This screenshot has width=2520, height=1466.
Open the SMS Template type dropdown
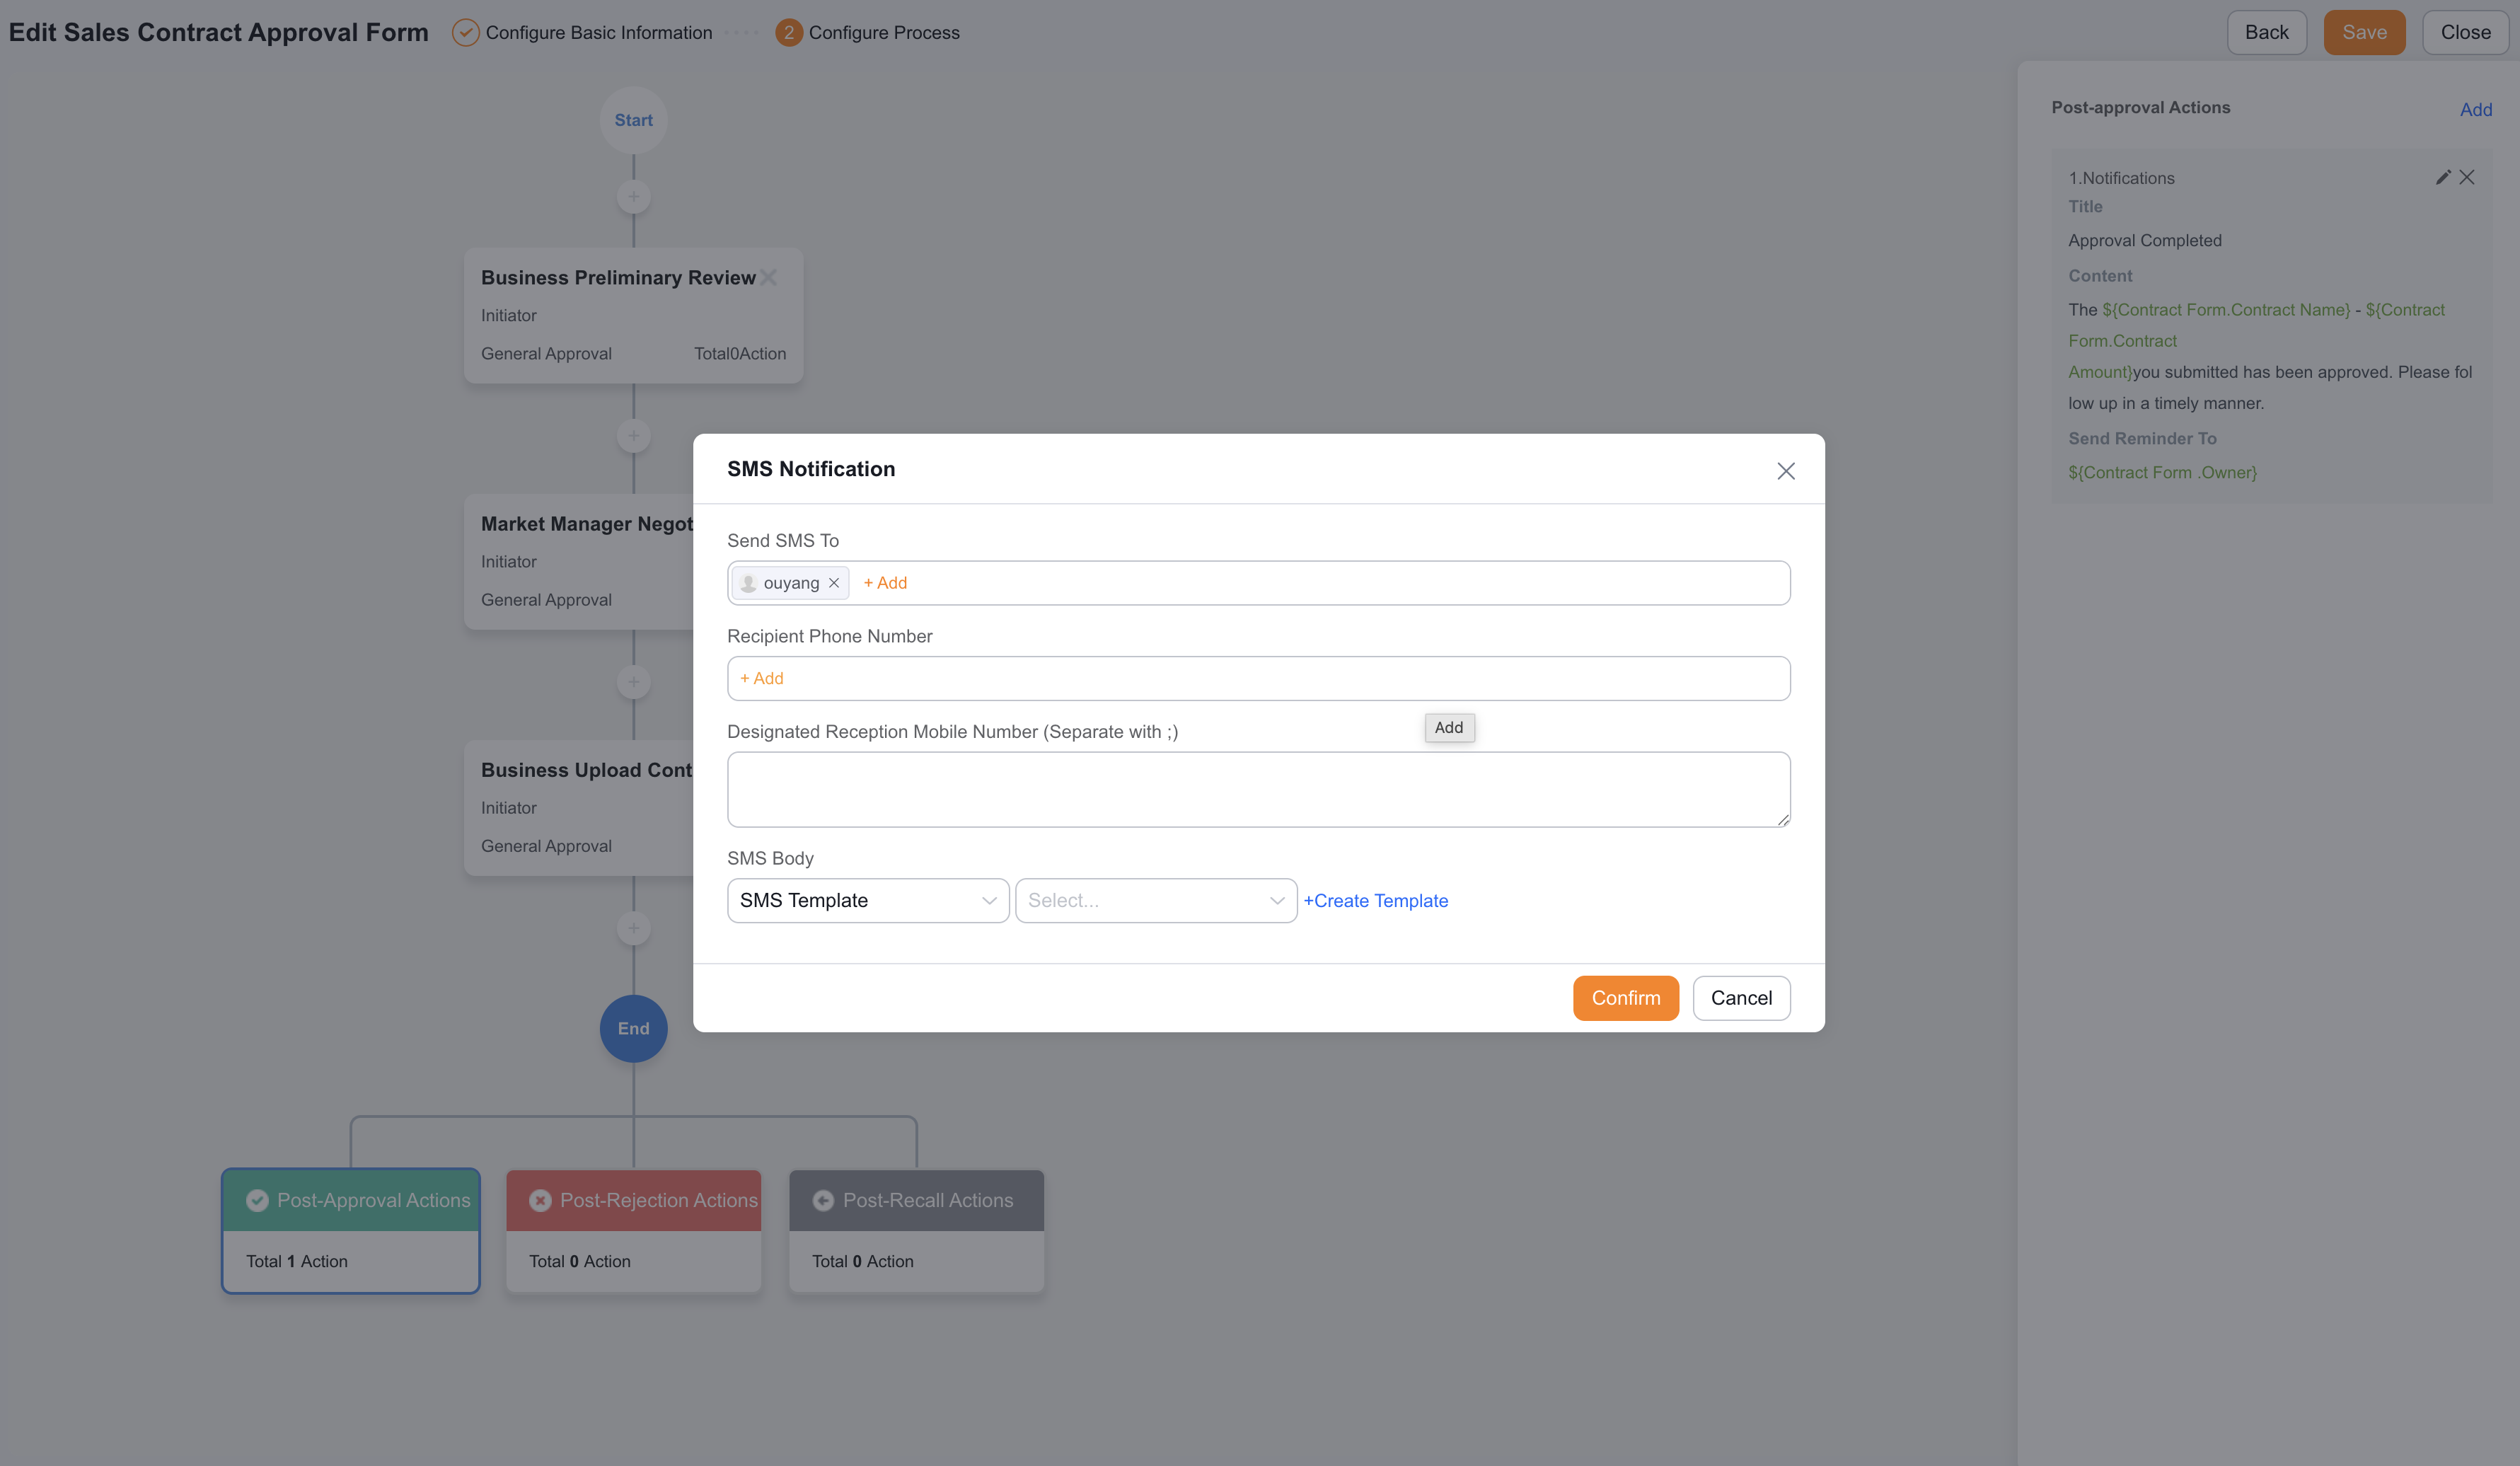tap(868, 900)
